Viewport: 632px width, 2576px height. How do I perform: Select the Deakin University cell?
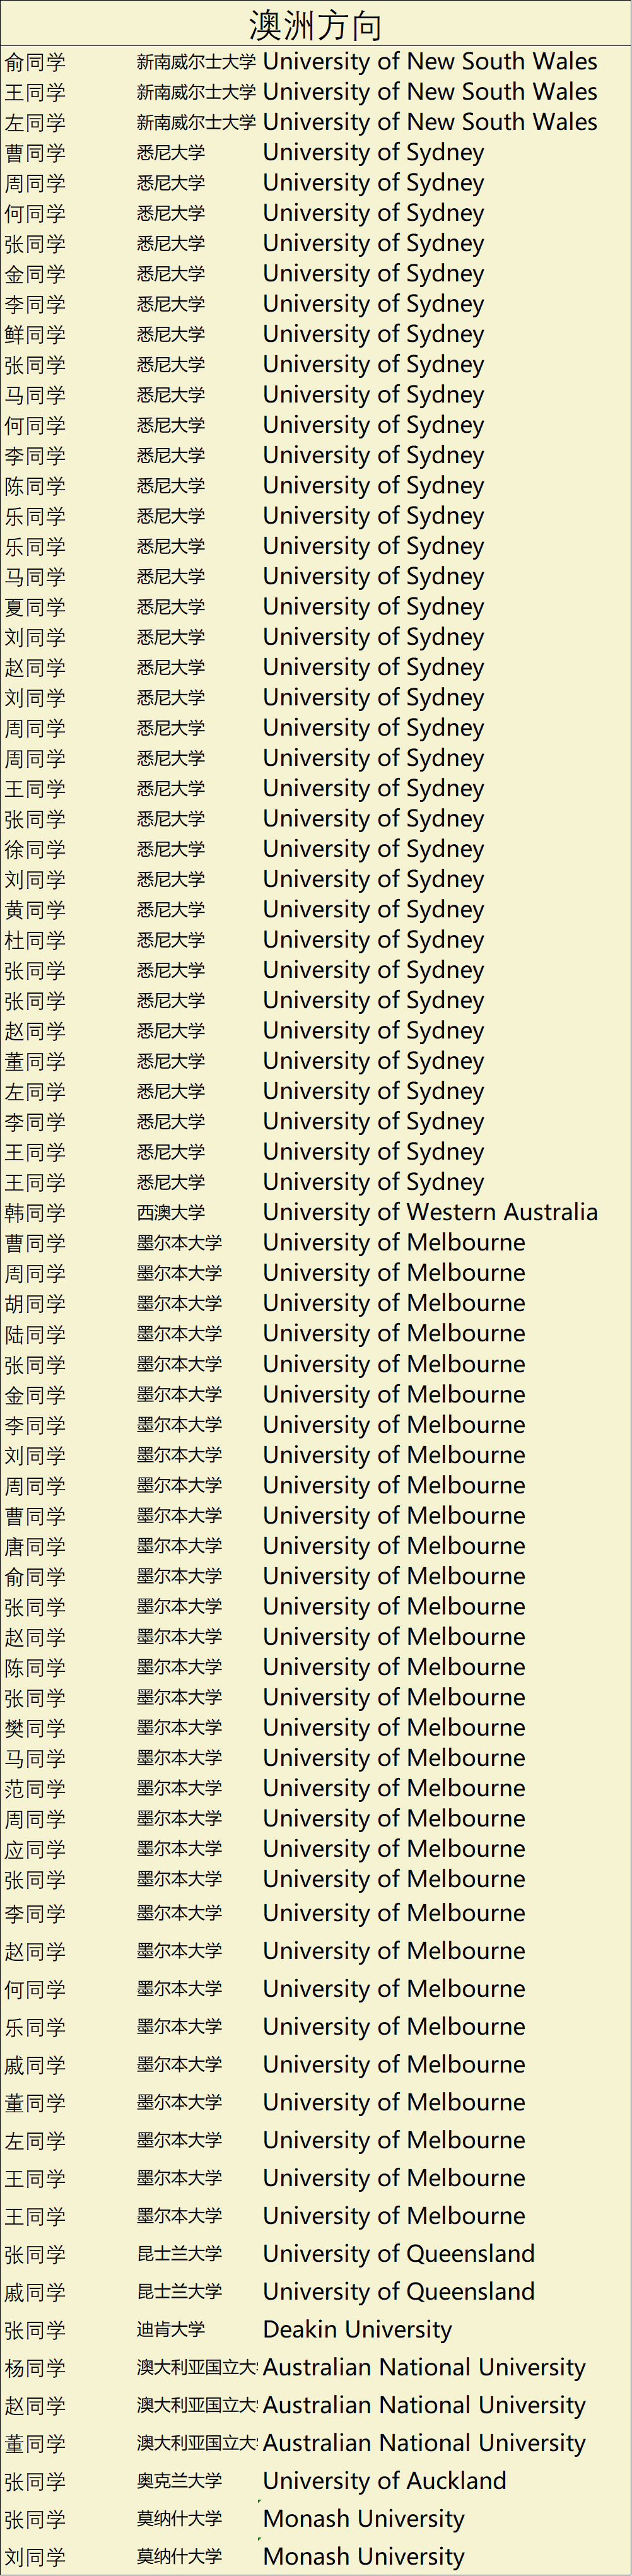click(x=357, y=2329)
